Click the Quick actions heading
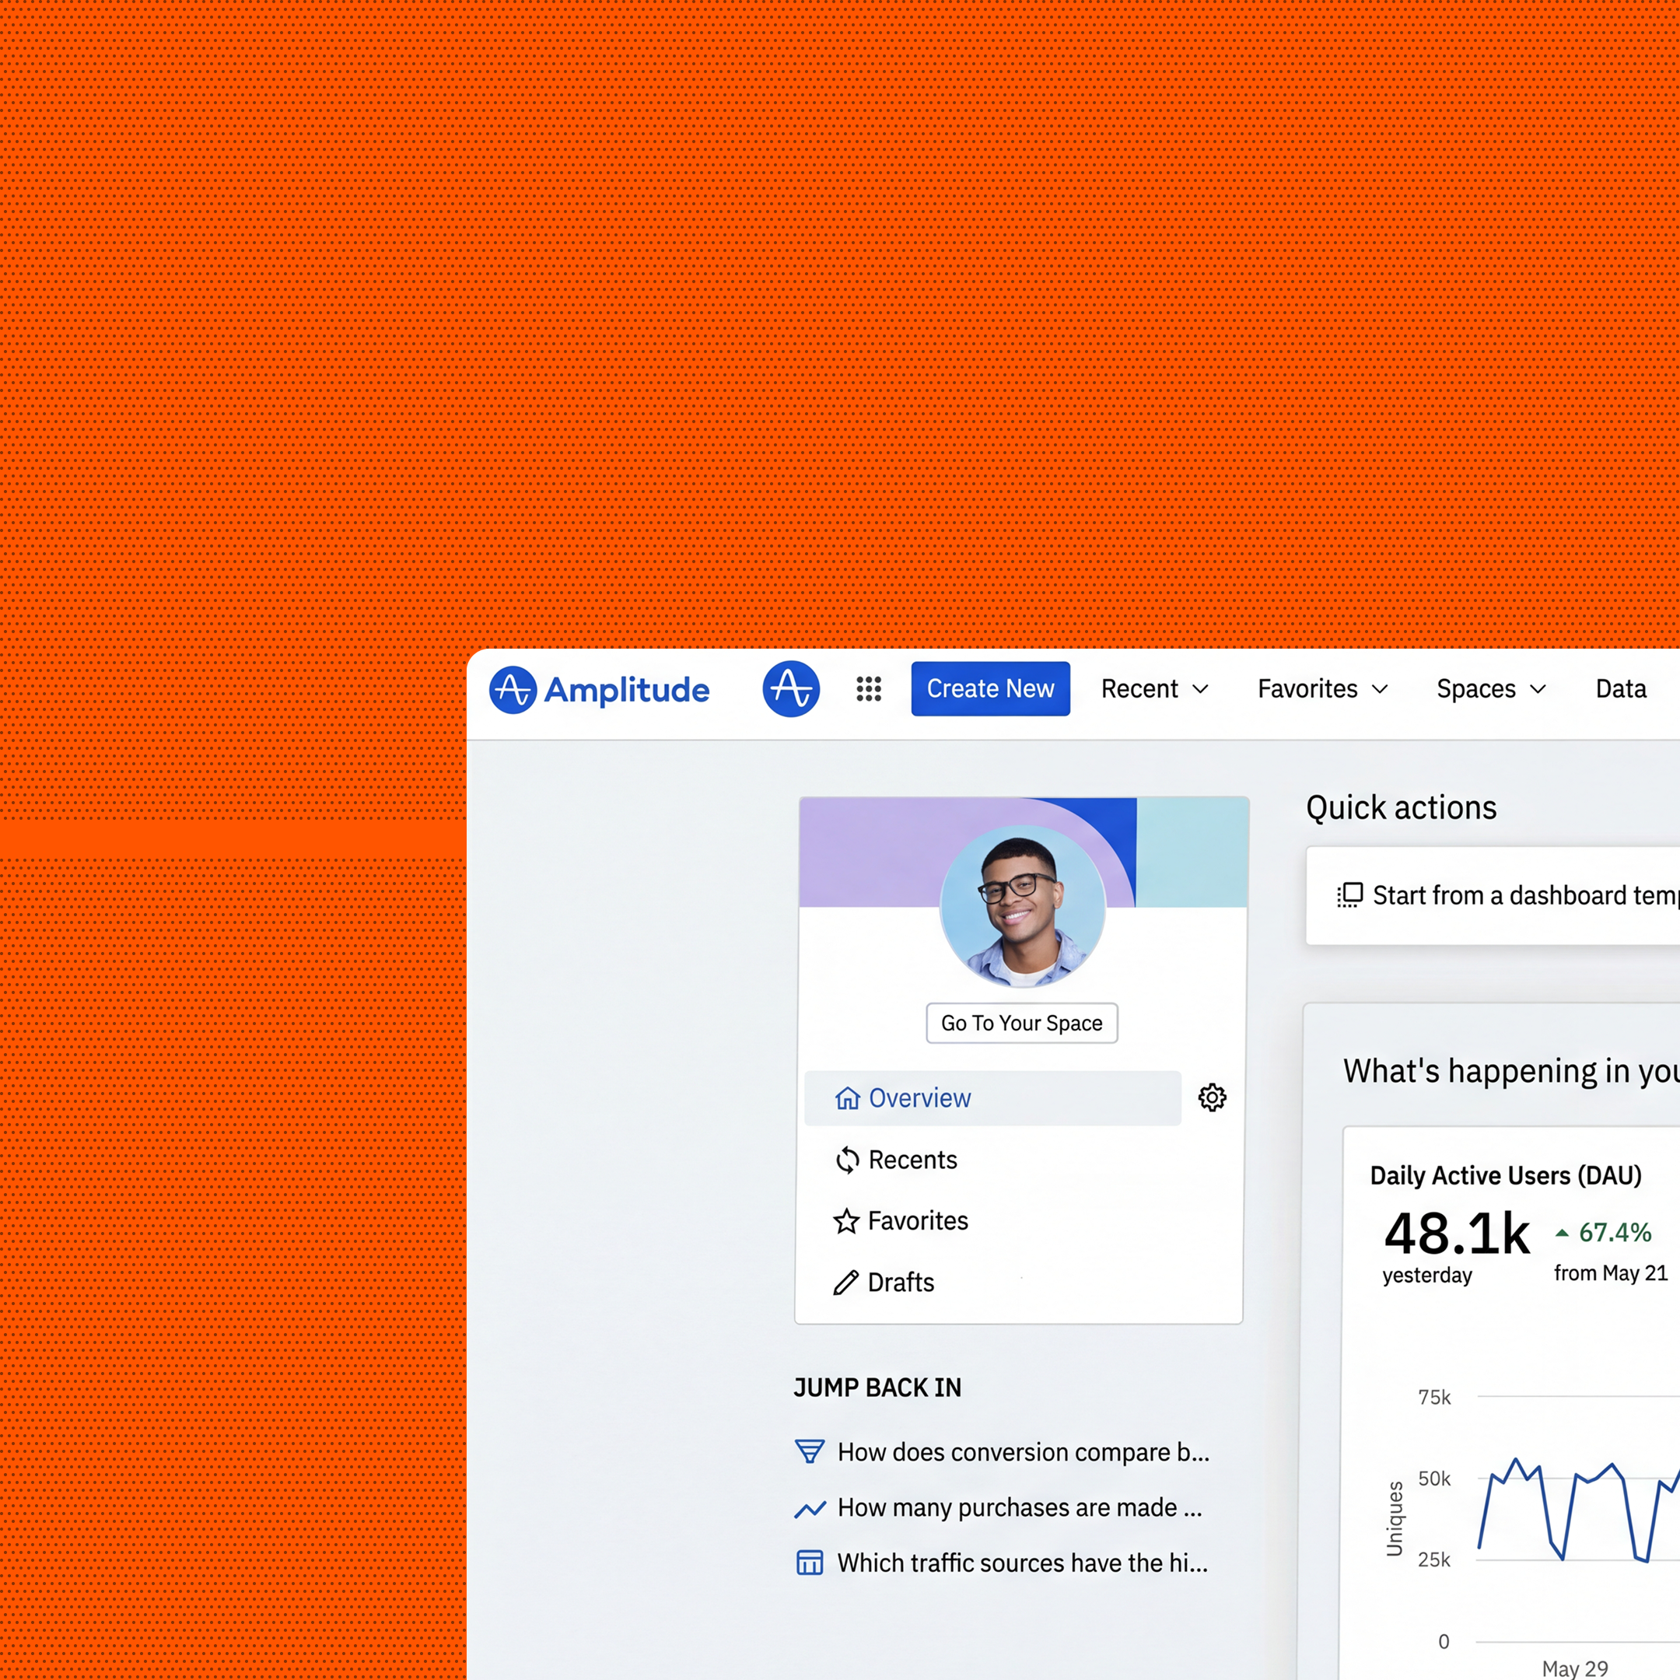Image resolution: width=1680 pixels, height=1680 pixels. (x=1401, y=808)
